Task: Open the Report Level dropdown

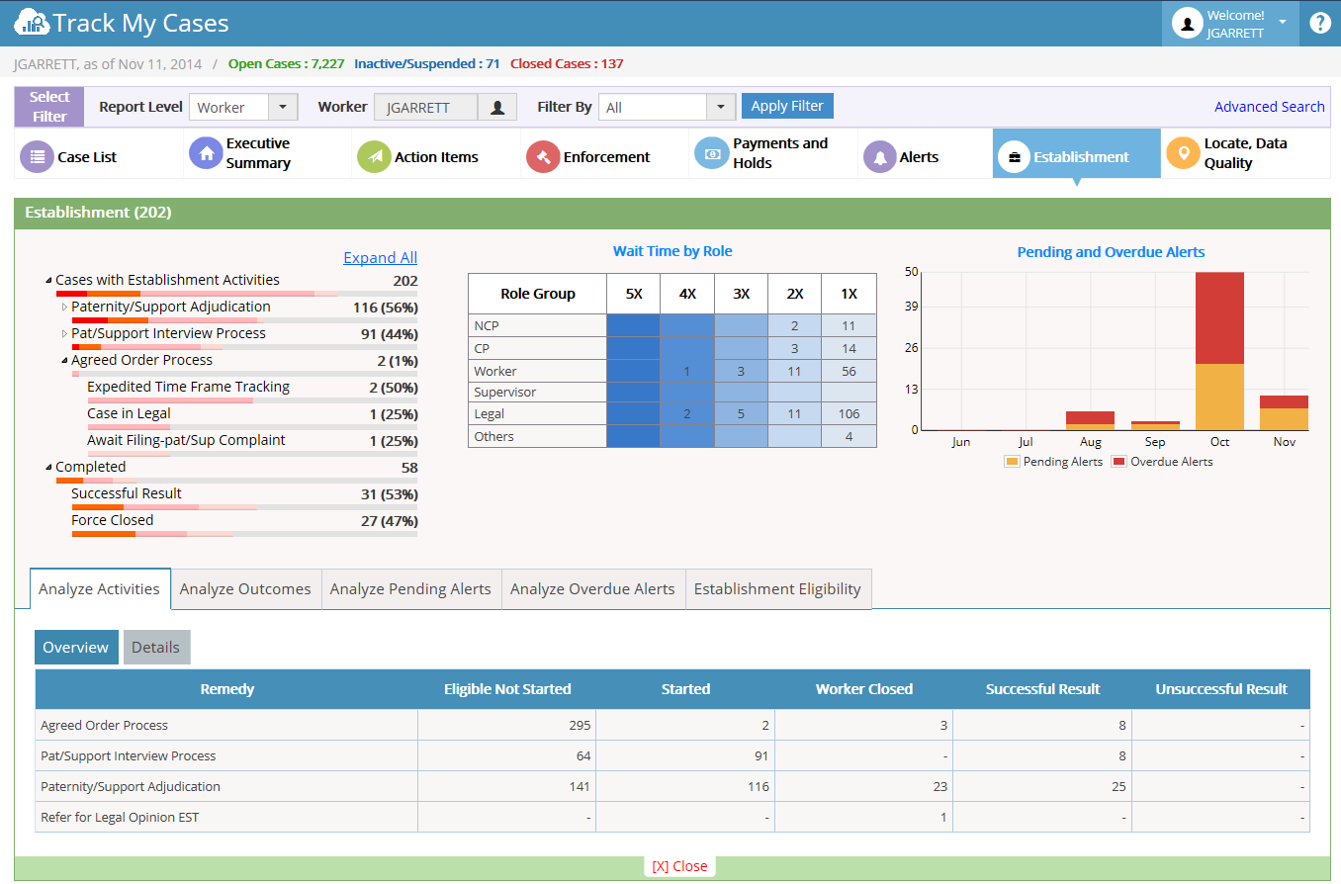Action: pos(283,107)
